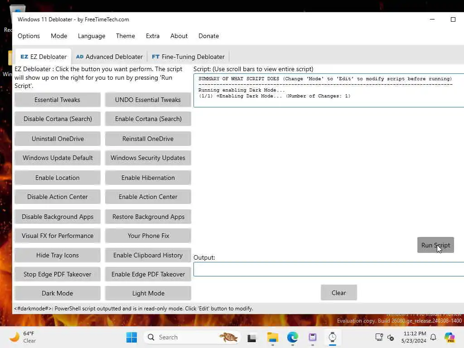
Task: Open Copilot preview icon in taskbar
Action: click(x=449, y=337)
